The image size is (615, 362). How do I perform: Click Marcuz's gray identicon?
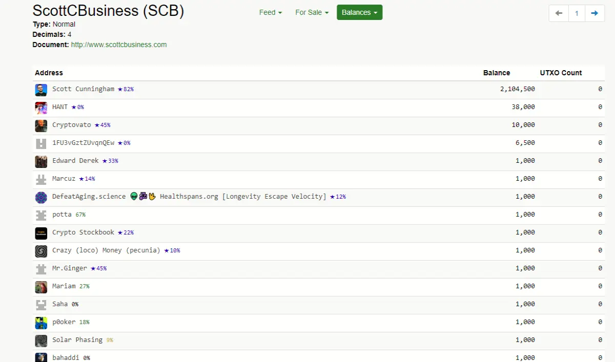(x=41, y=180)
